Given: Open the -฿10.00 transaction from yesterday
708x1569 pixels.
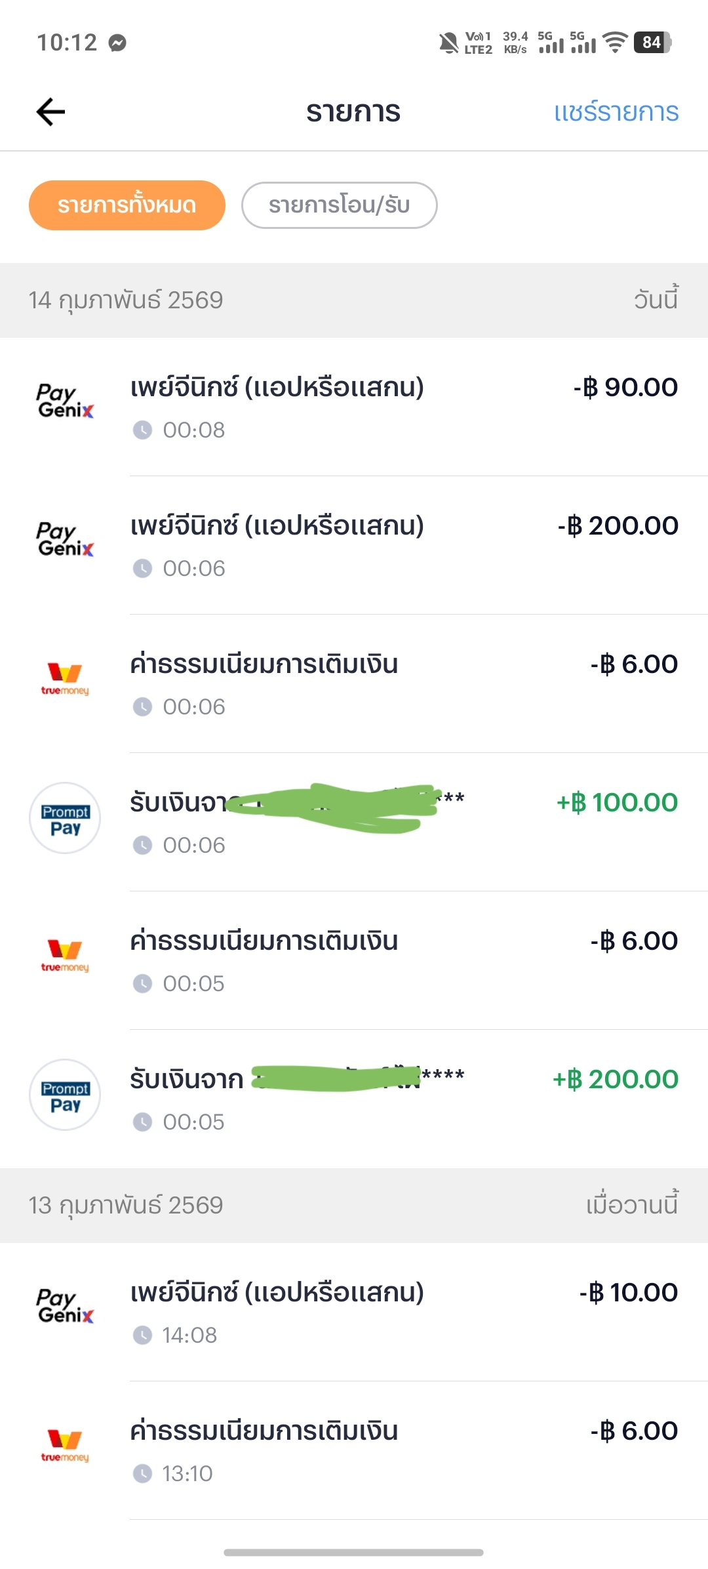Looking at the screenshot, I should (x=393, y=1312).
